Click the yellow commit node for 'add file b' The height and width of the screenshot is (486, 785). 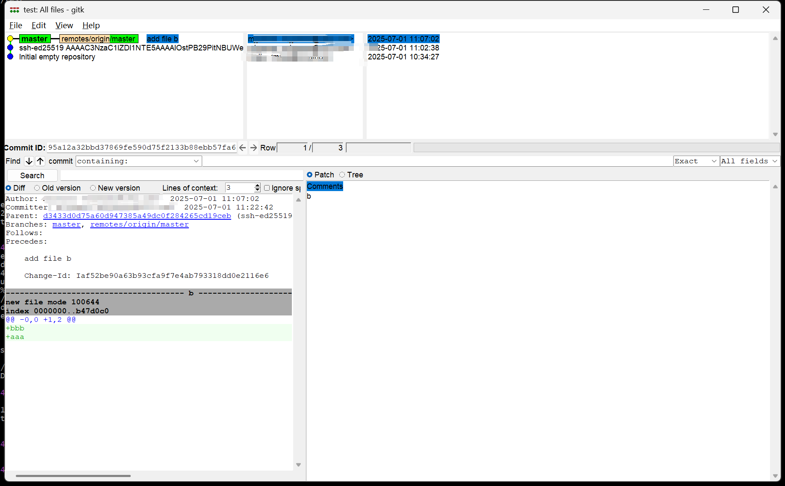[x=10, y=38]
